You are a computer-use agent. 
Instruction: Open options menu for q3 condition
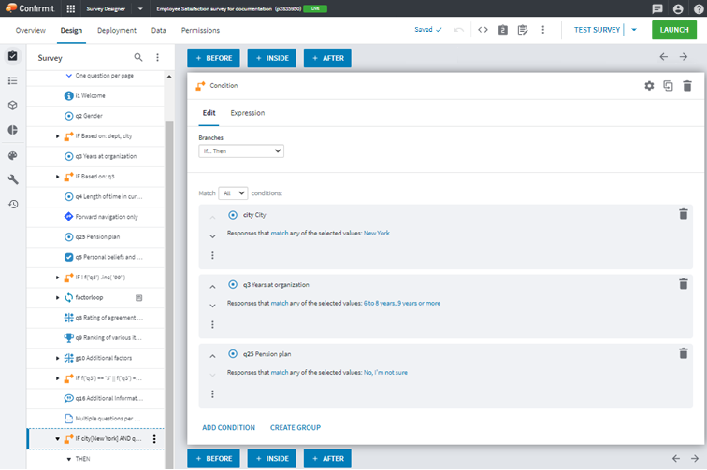[212, 325]
